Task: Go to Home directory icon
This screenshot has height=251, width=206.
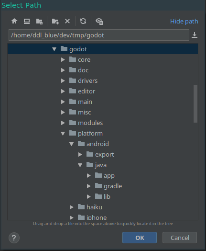Action: tap(14, 21)
